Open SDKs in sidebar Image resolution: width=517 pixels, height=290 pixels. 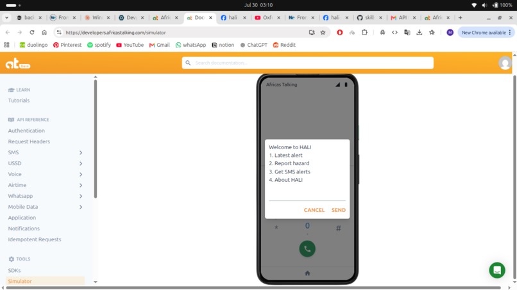14,270
